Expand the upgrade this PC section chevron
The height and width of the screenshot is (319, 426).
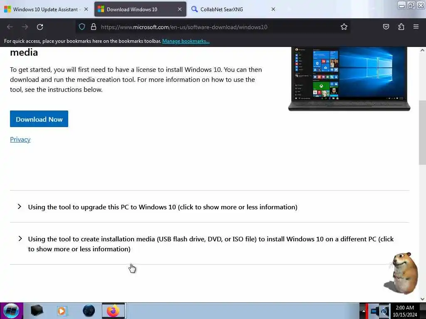[19, 207]
